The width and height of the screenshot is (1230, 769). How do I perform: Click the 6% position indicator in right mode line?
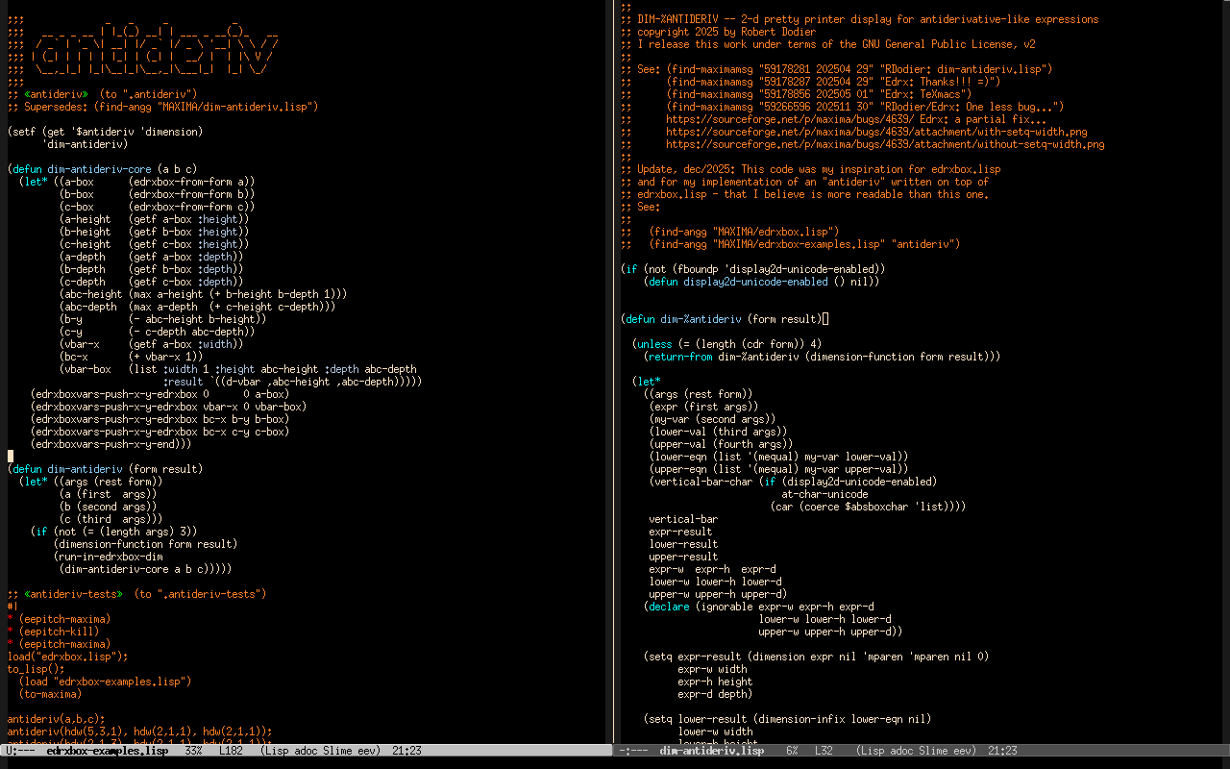click(791, 751)
